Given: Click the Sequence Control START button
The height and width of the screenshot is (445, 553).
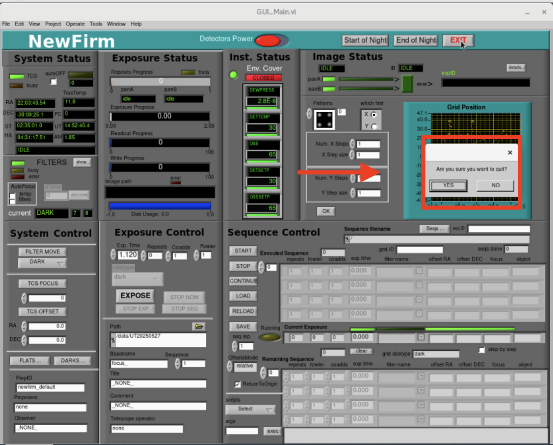Looking at the screenshot, I should pos(243,251).
